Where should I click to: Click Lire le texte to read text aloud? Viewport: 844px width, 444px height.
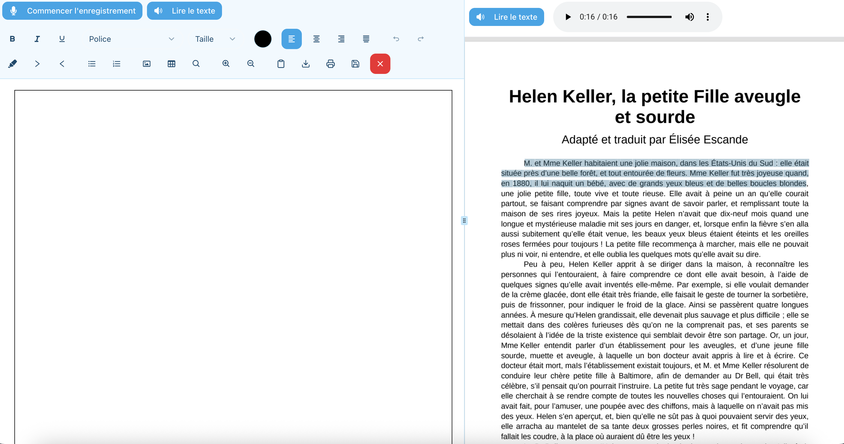tap(184, 10)
